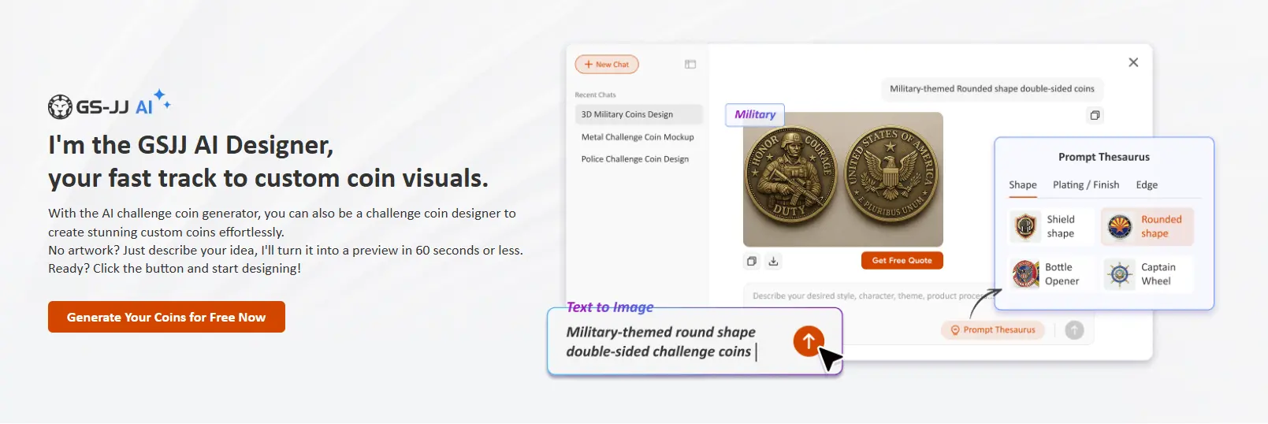
Task: Switch to the Plating / Finish tab
Action: click(1085, 185)
